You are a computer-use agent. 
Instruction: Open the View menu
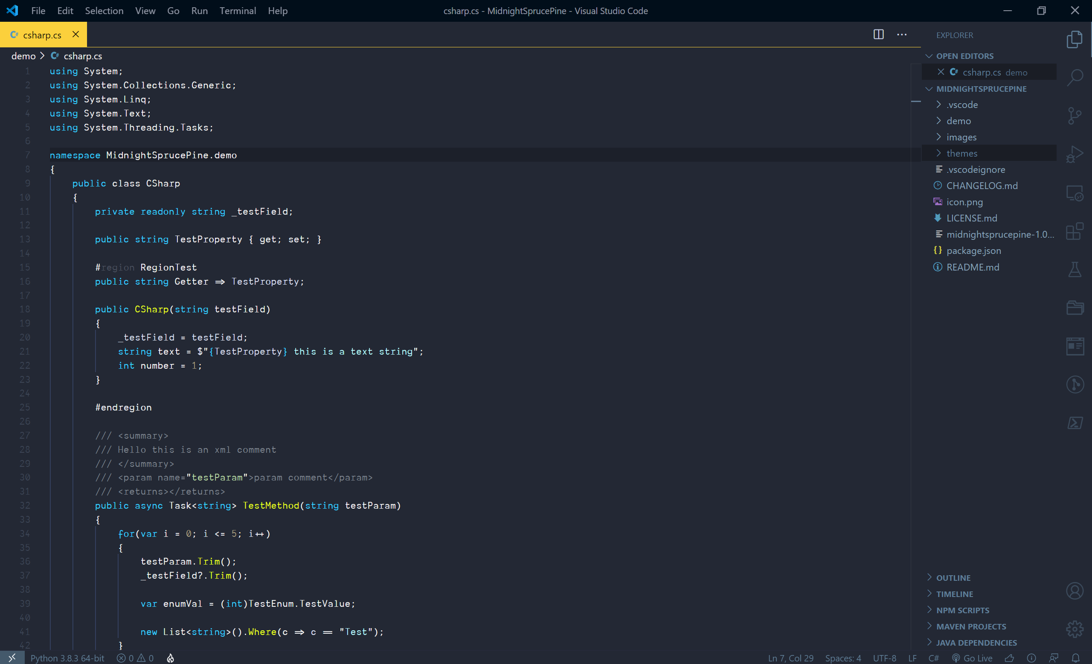pos(145,11)
